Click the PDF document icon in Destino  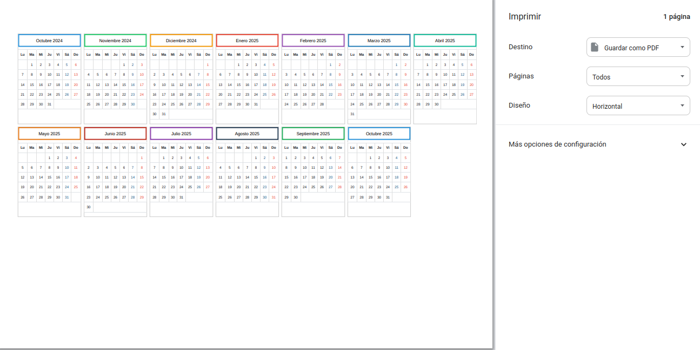(595, 48)
